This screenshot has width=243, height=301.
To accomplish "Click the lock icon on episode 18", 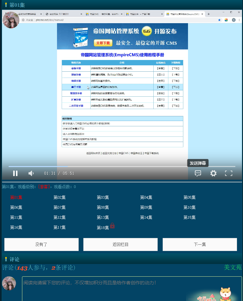I will 112,226.
